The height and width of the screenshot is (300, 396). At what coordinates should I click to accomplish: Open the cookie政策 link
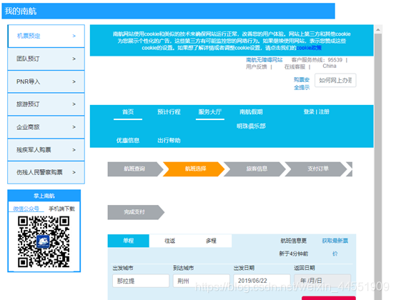309,48
